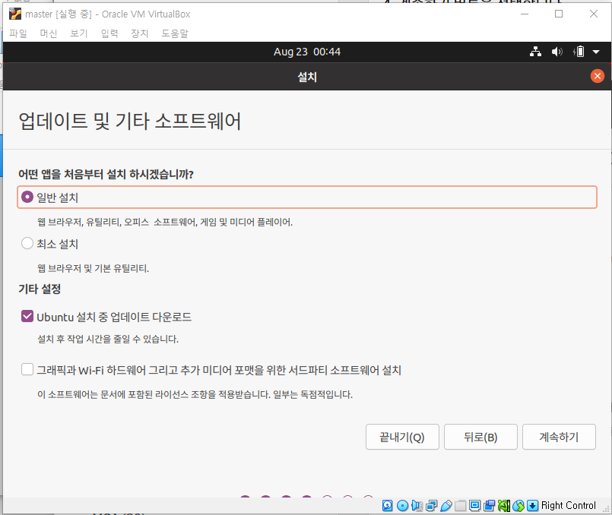Minimize the VirtualBox window
Screen dimensions: 612x515
(525, 14)
